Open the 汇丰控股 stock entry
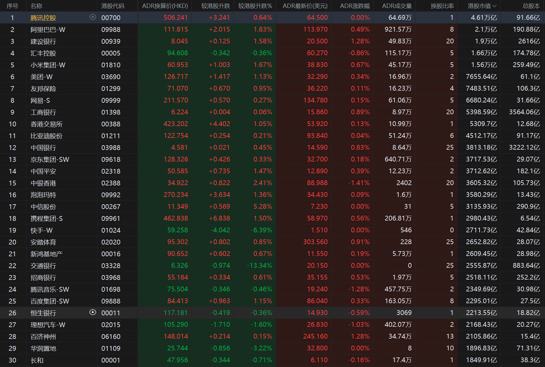The width and height of the screenshot is (545, 367). [43, 53]
